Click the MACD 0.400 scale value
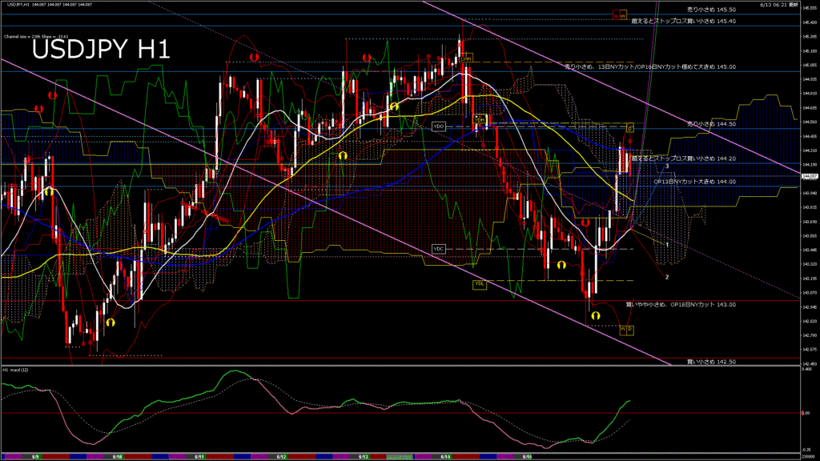 (x=807, y=368)
